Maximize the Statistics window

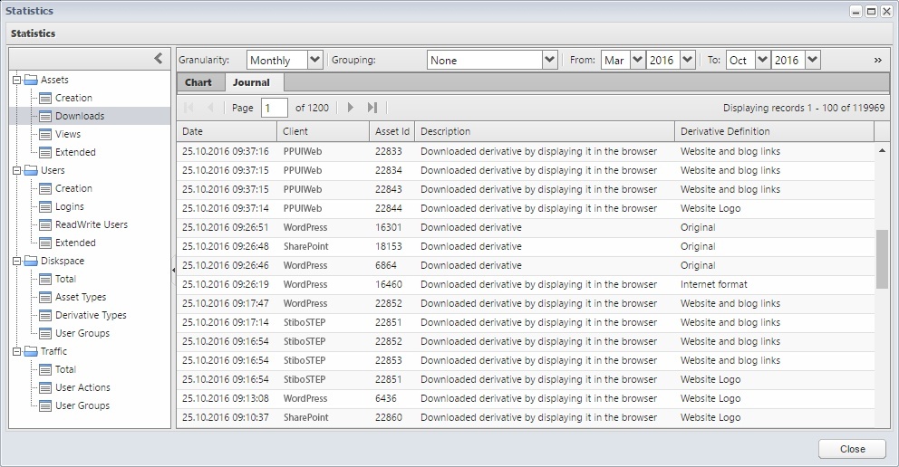[x=871, y=12]
